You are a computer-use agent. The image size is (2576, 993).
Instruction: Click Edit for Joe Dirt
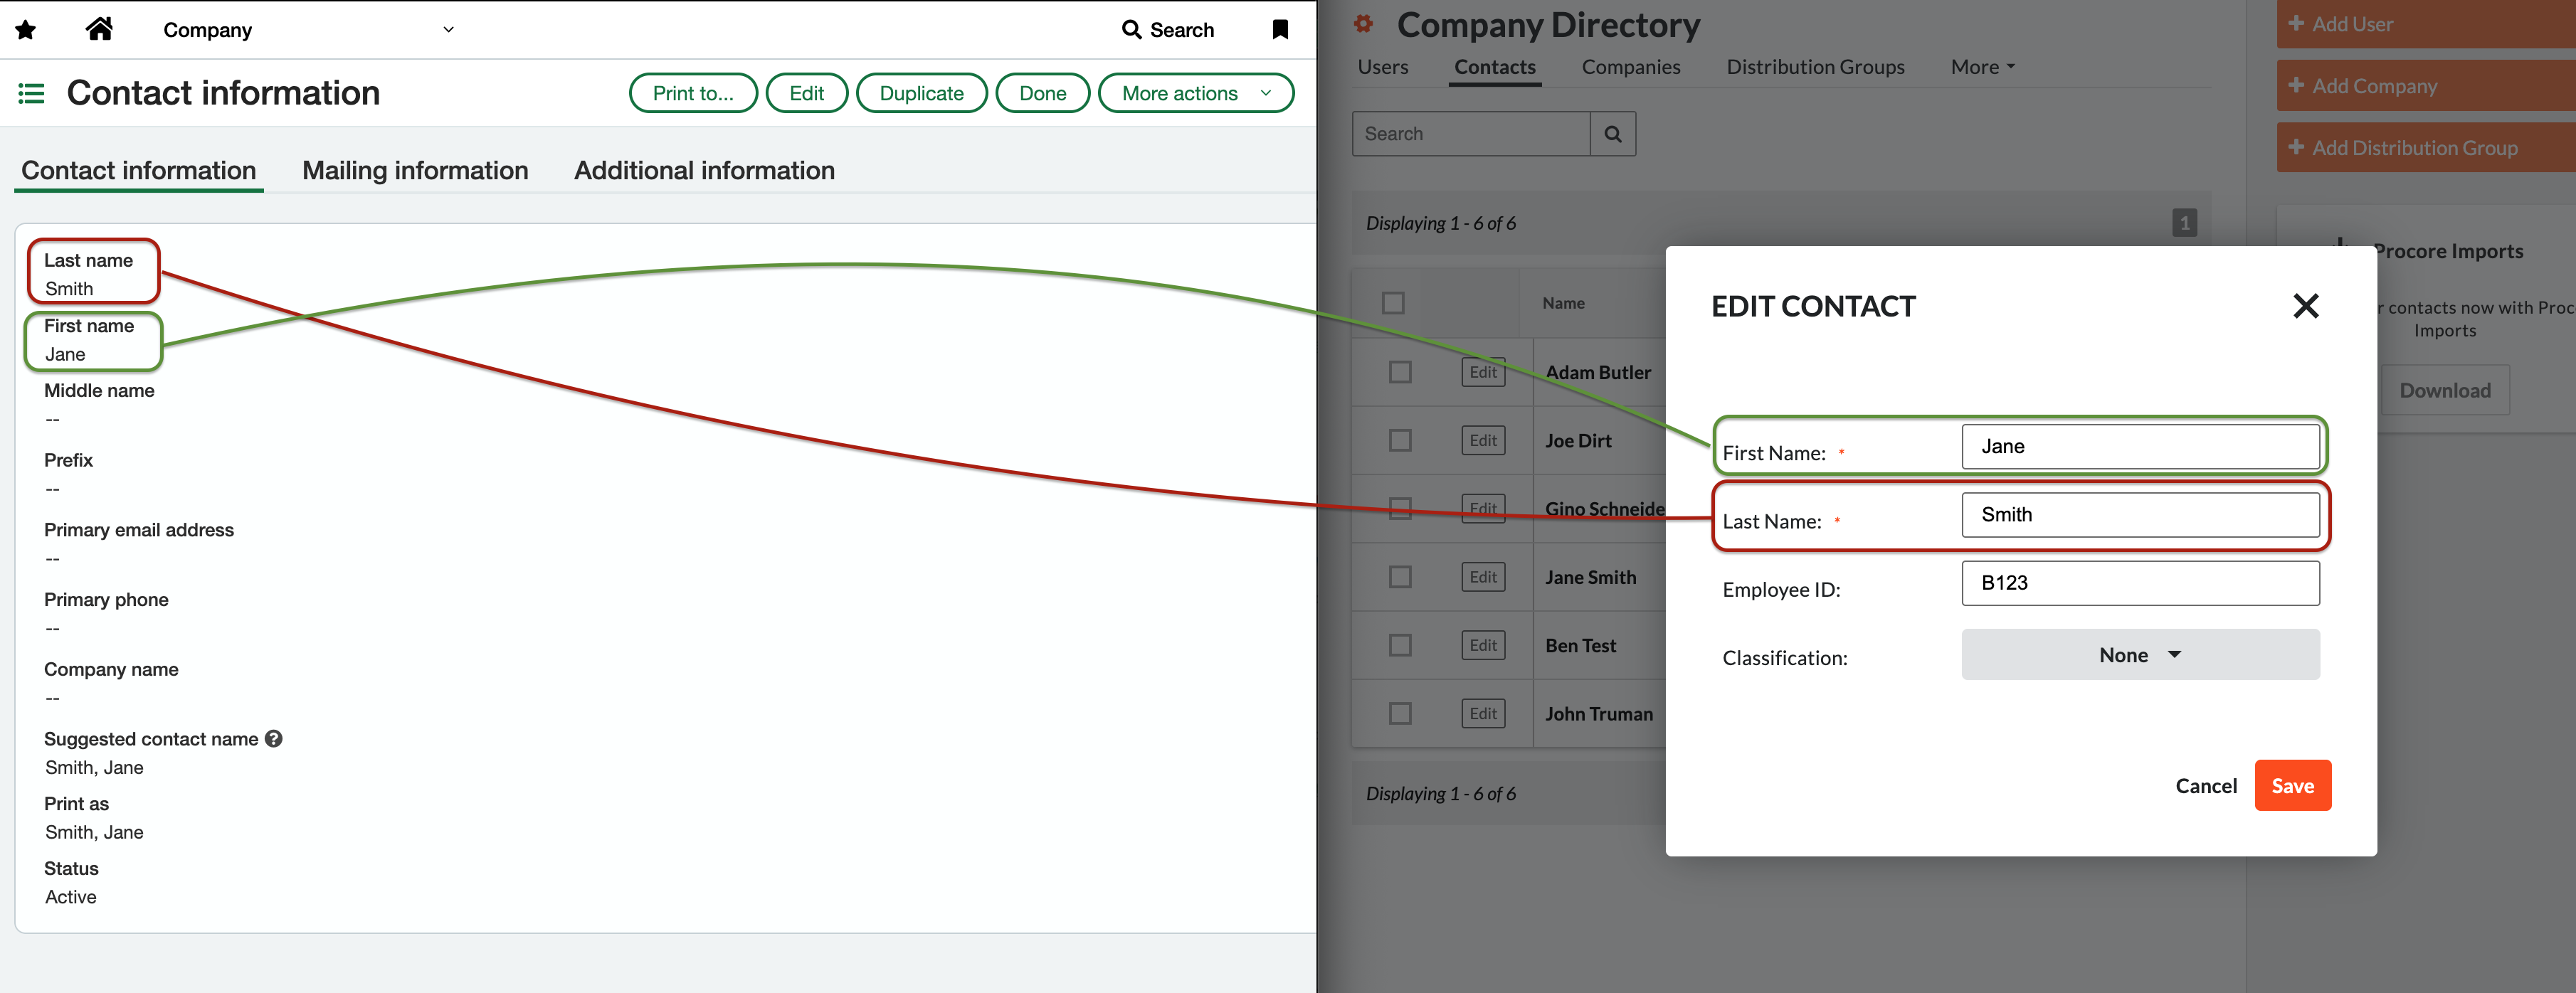(1483, 440)
